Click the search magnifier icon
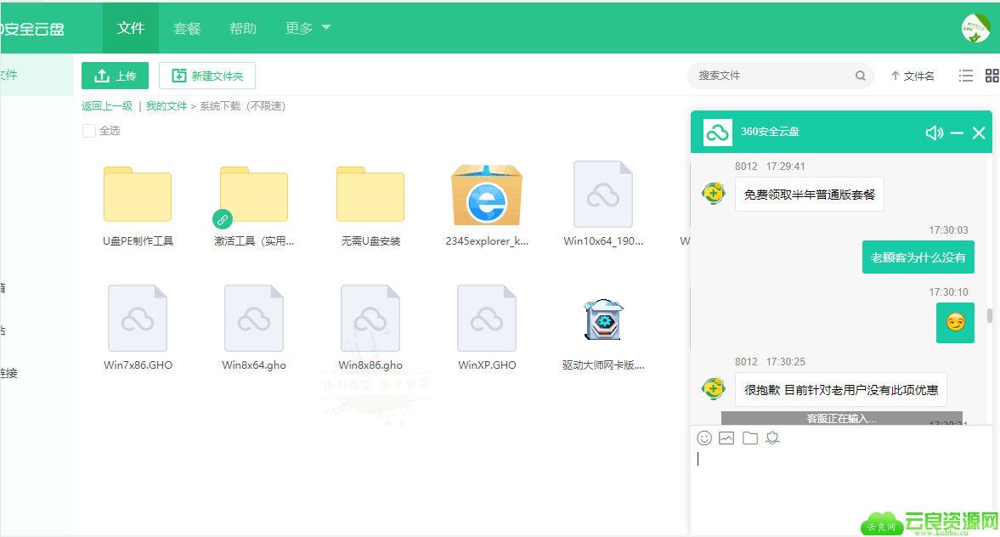 [x=861, y=76]
